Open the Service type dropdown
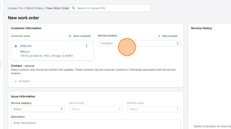Screen dimensions: 231x129 click(96, 109)
